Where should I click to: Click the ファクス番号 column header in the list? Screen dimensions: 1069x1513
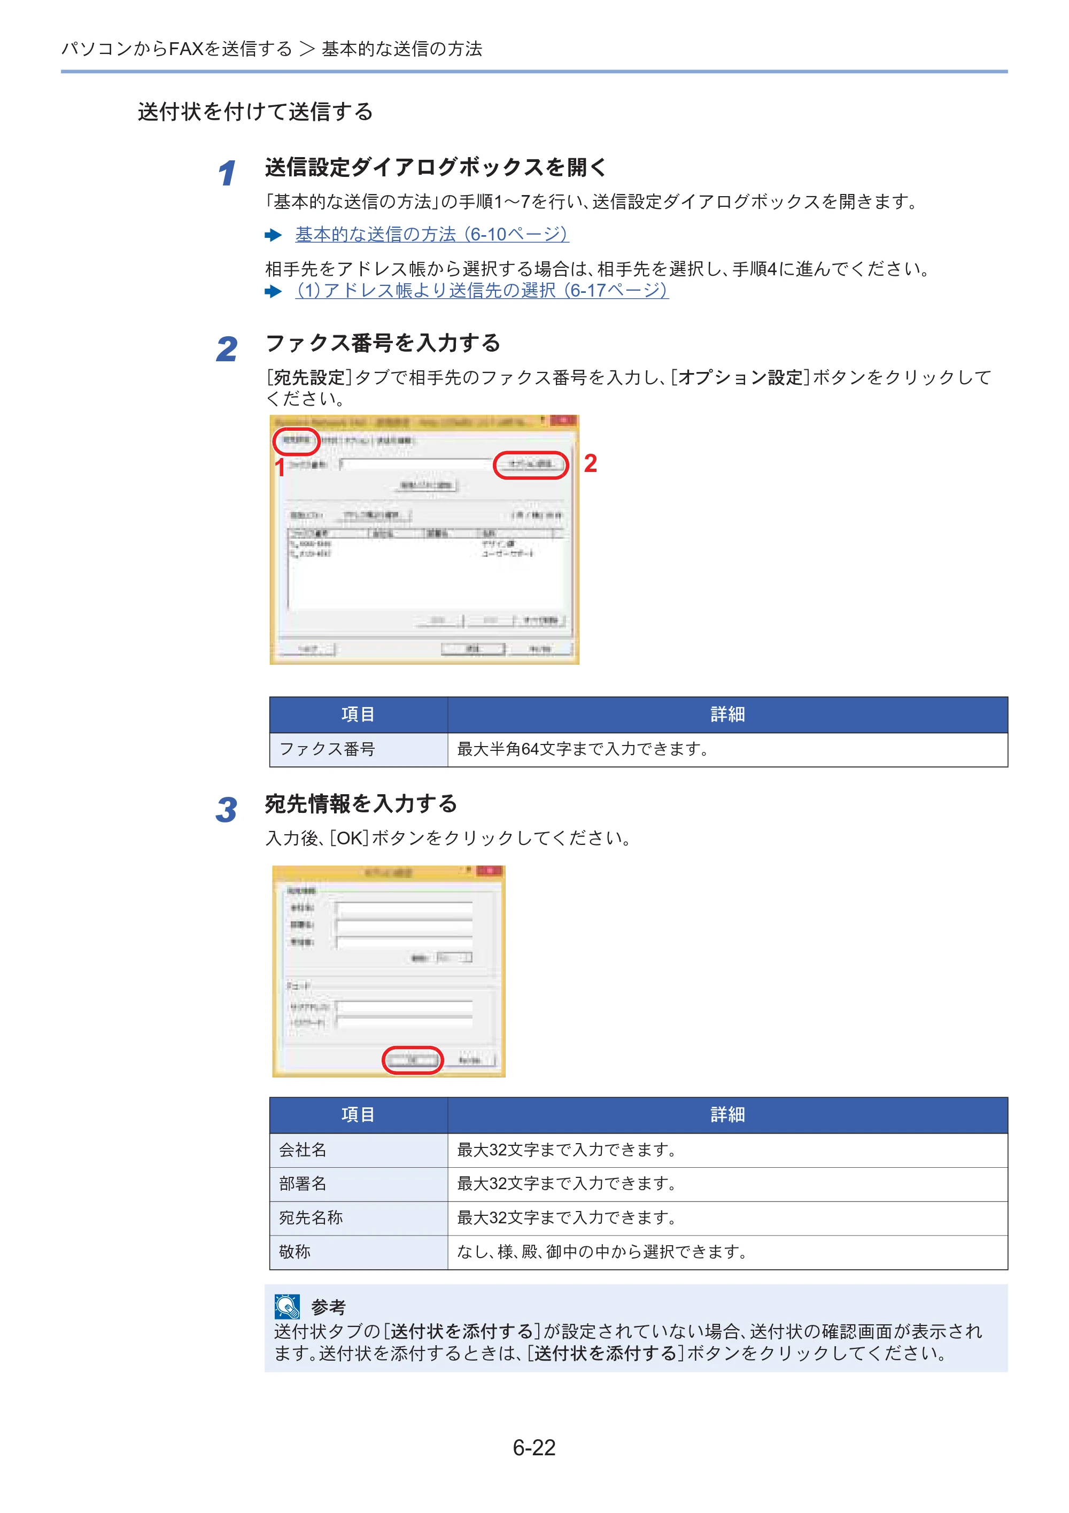(x=328, y=533)
